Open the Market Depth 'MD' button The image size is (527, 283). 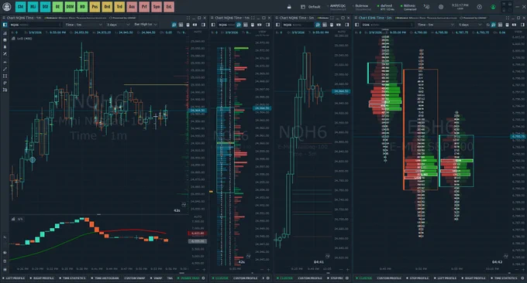[82, 6]
